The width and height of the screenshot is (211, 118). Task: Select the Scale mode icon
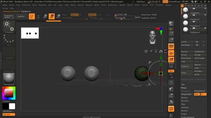(51, 16)
